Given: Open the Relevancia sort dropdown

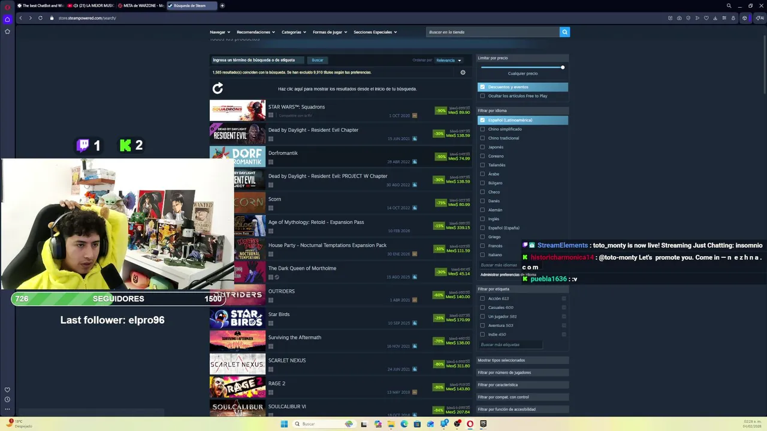Looking at the screenshot, I should pyautogui.click(x=449, y=60).
